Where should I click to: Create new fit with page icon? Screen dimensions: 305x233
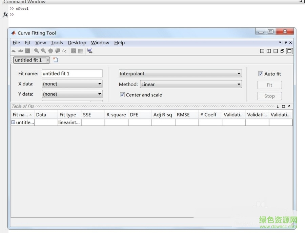pos(56,60)
